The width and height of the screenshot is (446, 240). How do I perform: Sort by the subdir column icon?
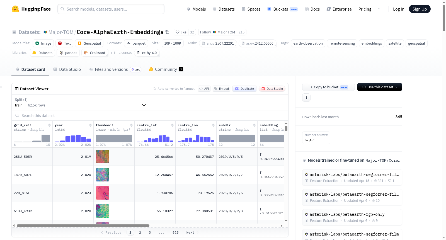254,125
